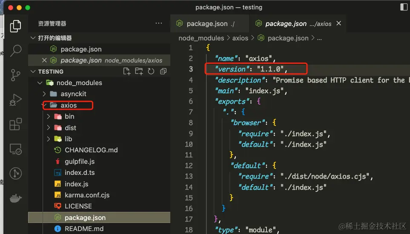Click the breadcrumb ellipsis symbol segment
The image size is (410, 234).
point(319,38)
